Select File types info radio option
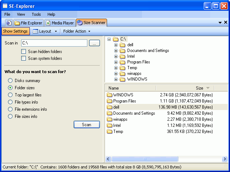This screenshot has width=230, height=172. click(x=10, y=102)
